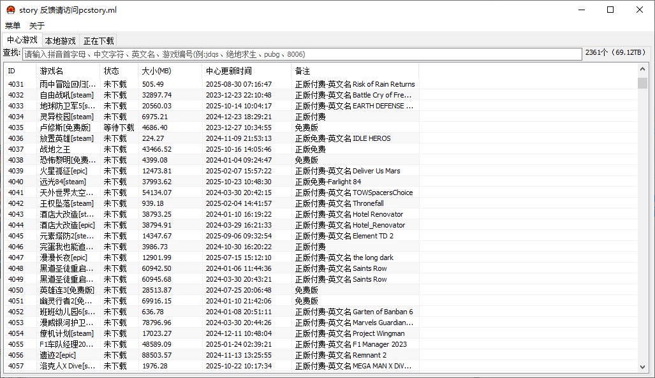This screenshot has height=378, width=655.
Task: Click the game search input field
Action: coord(300,54)
